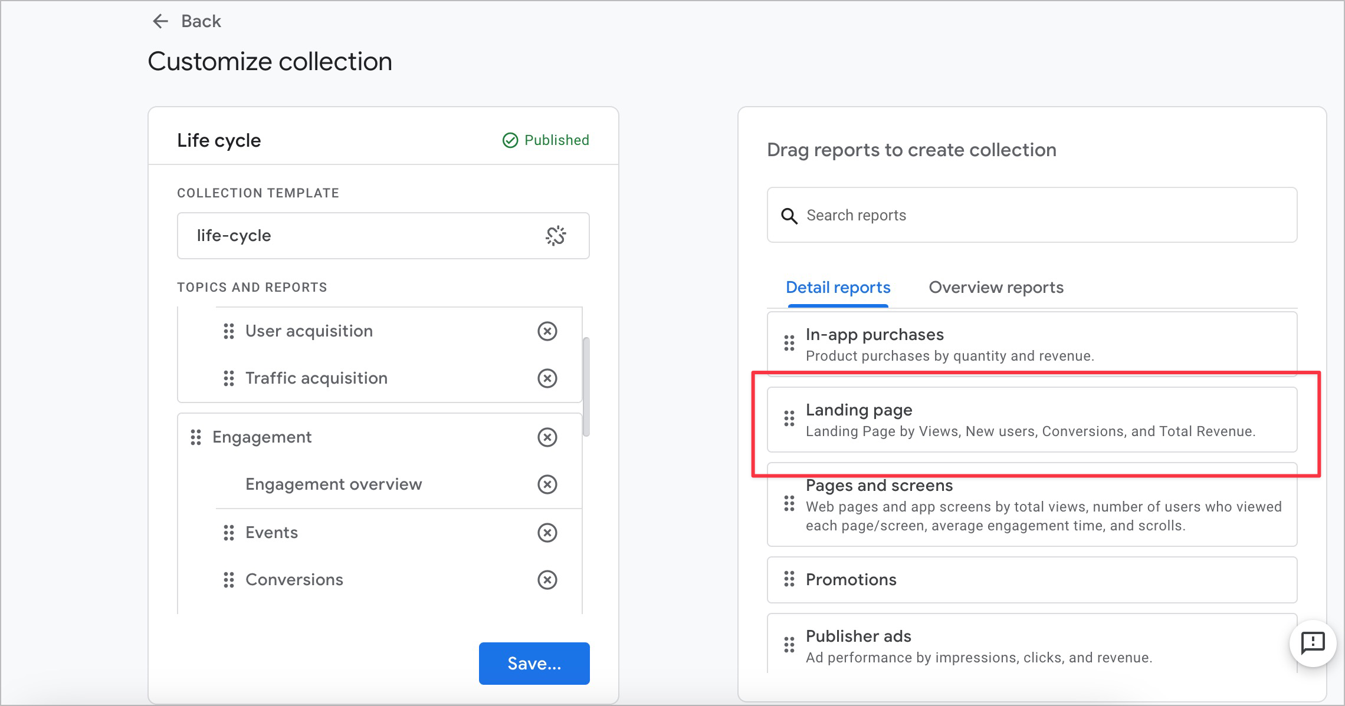Image resolution: width=1345 pixels, height=706 pixels.
Task: Open the life-cycle collection template dropdown
Action: [x=378, y=236]
